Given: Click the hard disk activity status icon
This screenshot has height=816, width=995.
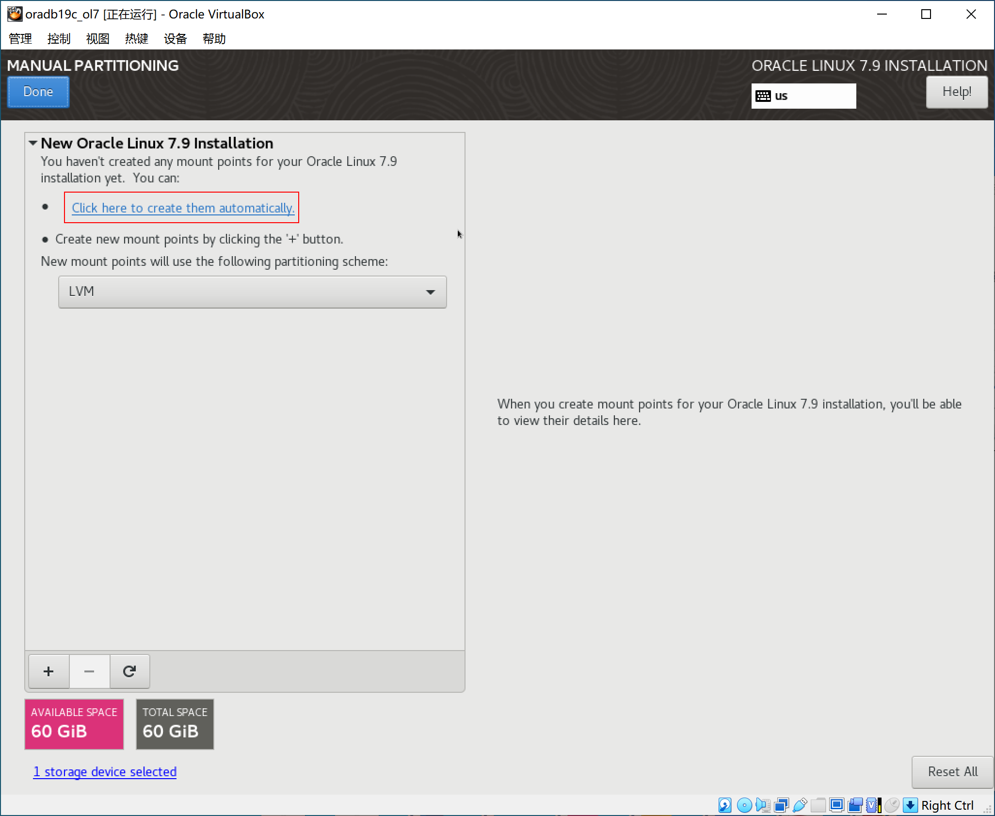Looking at the screenshot, I should 725,805.
